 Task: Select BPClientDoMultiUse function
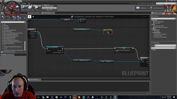[x=9, y=43]
